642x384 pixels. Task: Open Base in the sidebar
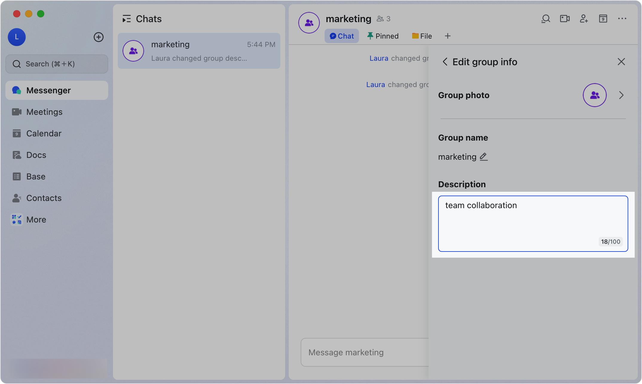pyautogui.click(x=57, y=176)
